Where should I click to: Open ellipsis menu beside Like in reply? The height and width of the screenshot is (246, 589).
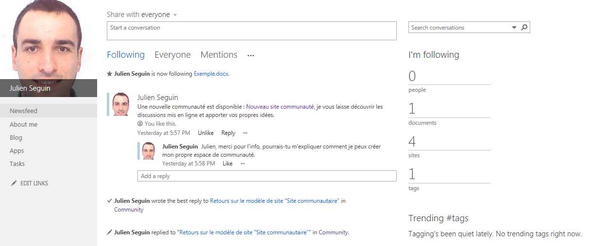pyautogui.click(x=243, y=164)
